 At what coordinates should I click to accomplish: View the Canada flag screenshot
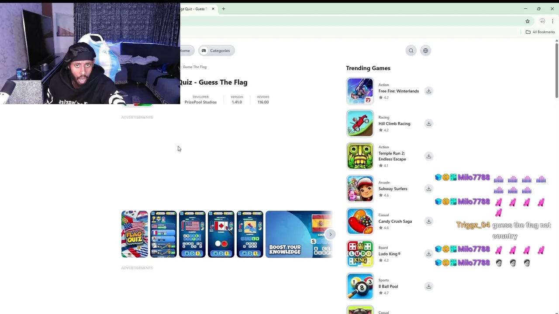tap(221, 234)
